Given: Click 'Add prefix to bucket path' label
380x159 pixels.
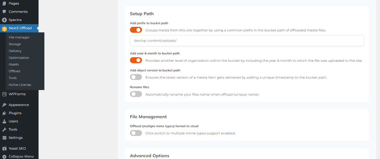Looking at the screenshot, I should point(149,23).
